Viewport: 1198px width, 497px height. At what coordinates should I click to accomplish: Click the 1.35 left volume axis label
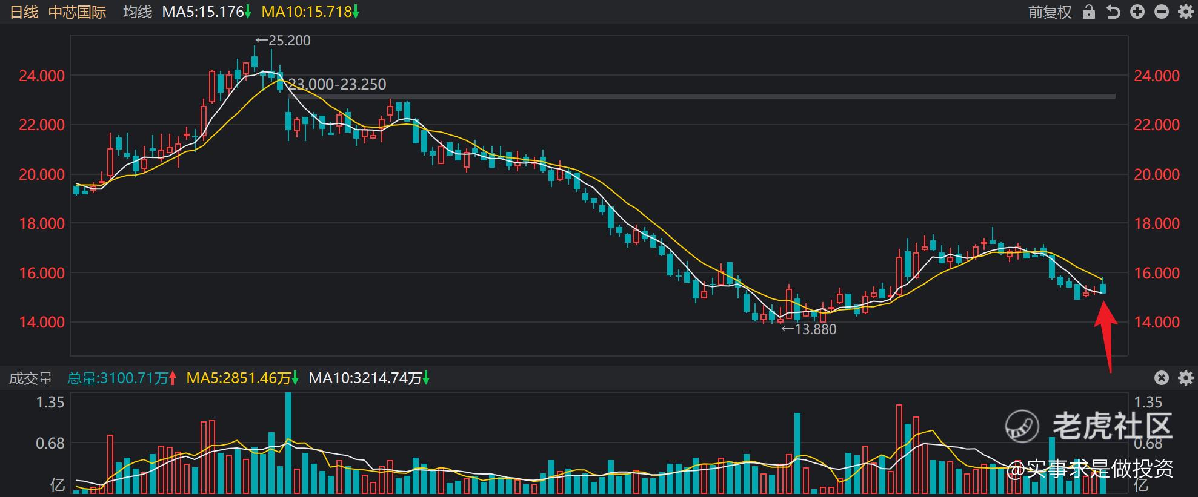(x=50, y=403)
